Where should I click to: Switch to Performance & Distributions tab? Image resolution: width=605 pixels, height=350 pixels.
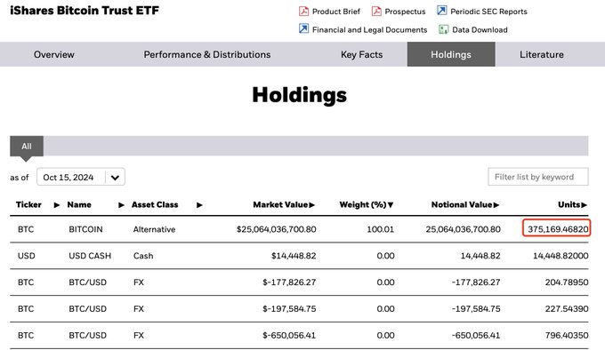coord(207,54)
